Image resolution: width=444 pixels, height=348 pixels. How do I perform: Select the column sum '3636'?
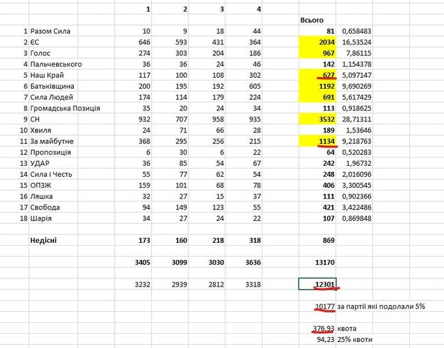coord(253,263)
